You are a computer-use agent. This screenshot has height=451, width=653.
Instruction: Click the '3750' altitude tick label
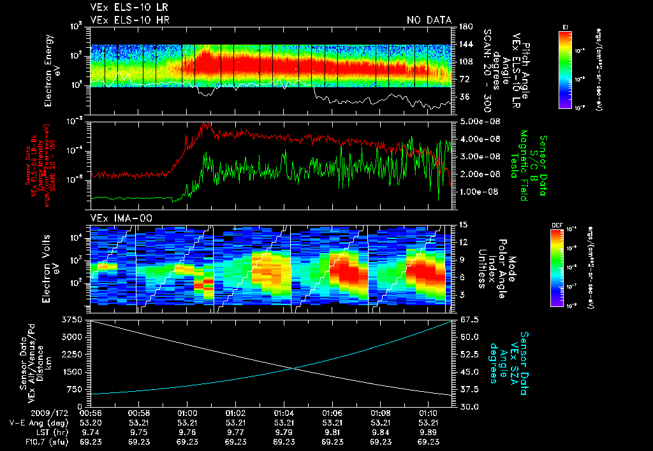click(x=73, y=320)
